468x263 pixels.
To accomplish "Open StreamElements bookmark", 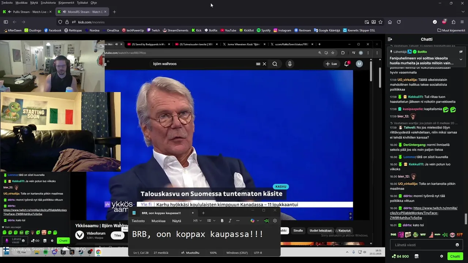I will 175,30.
